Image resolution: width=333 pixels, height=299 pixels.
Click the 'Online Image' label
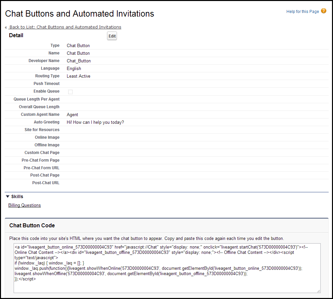point(47,137)
